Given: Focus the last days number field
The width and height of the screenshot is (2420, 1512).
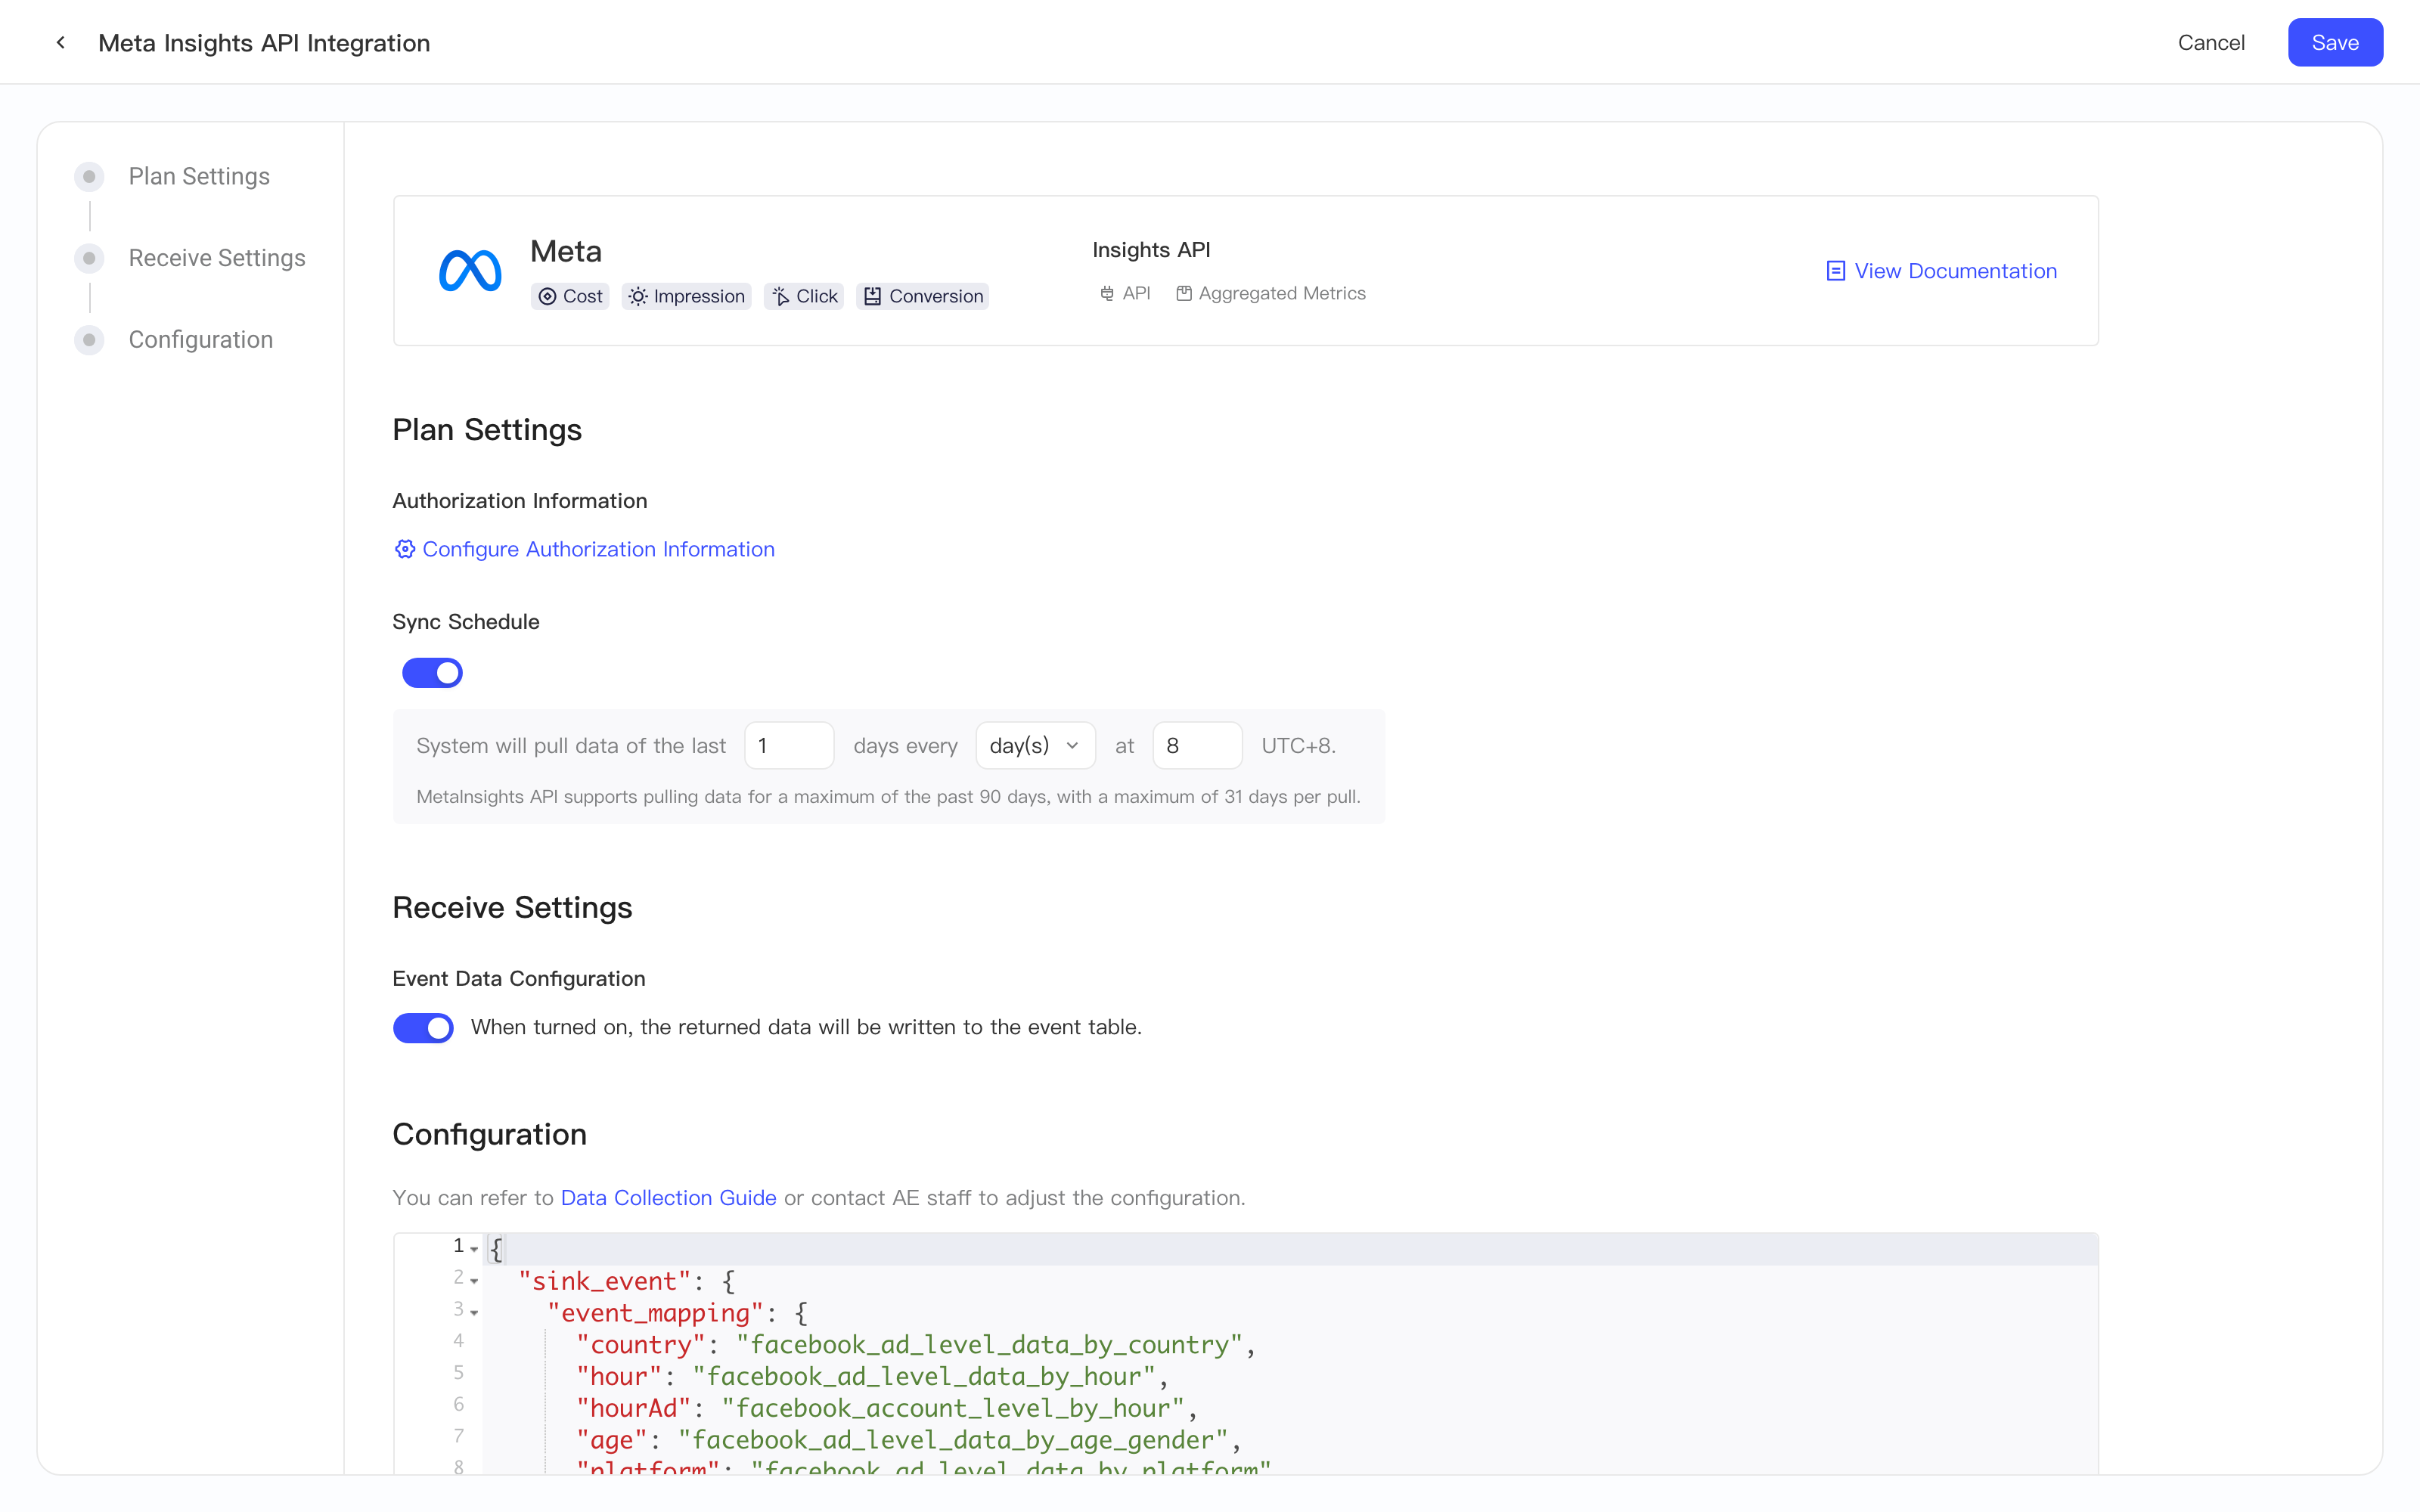Looking at the screenshot, I should (789, 745).
